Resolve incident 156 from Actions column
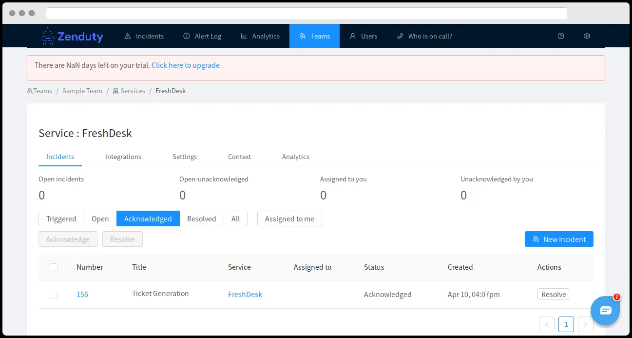Image resolution: width=632 pixels, height=338 pixels. 554,294
